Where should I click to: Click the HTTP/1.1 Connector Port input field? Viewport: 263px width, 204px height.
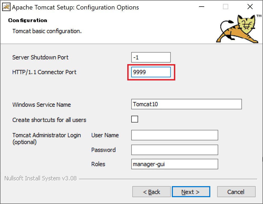151,72
